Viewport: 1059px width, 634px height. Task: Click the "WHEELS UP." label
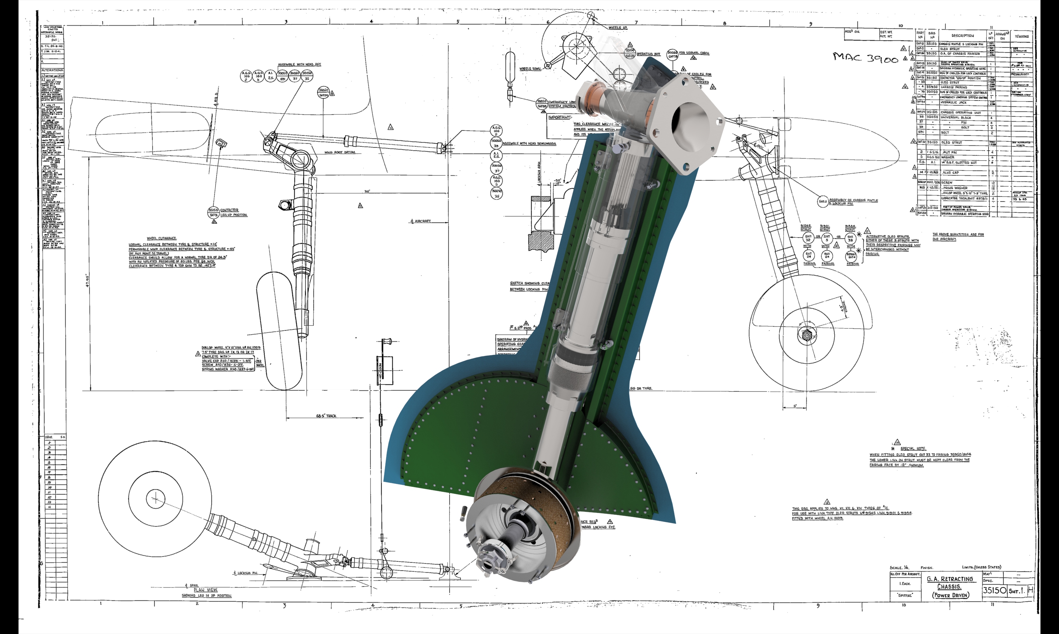618,28
